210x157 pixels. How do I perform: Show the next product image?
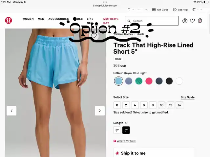coord(100,111)
